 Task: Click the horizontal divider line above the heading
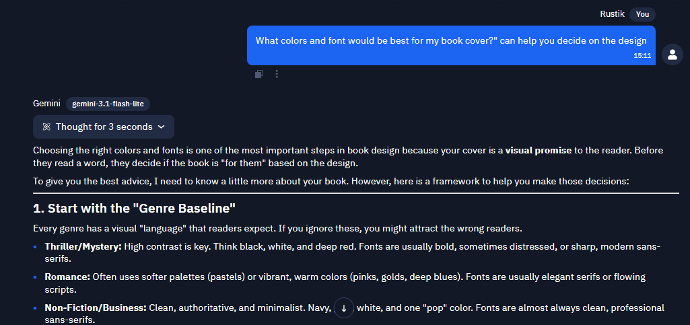(356, 193)
